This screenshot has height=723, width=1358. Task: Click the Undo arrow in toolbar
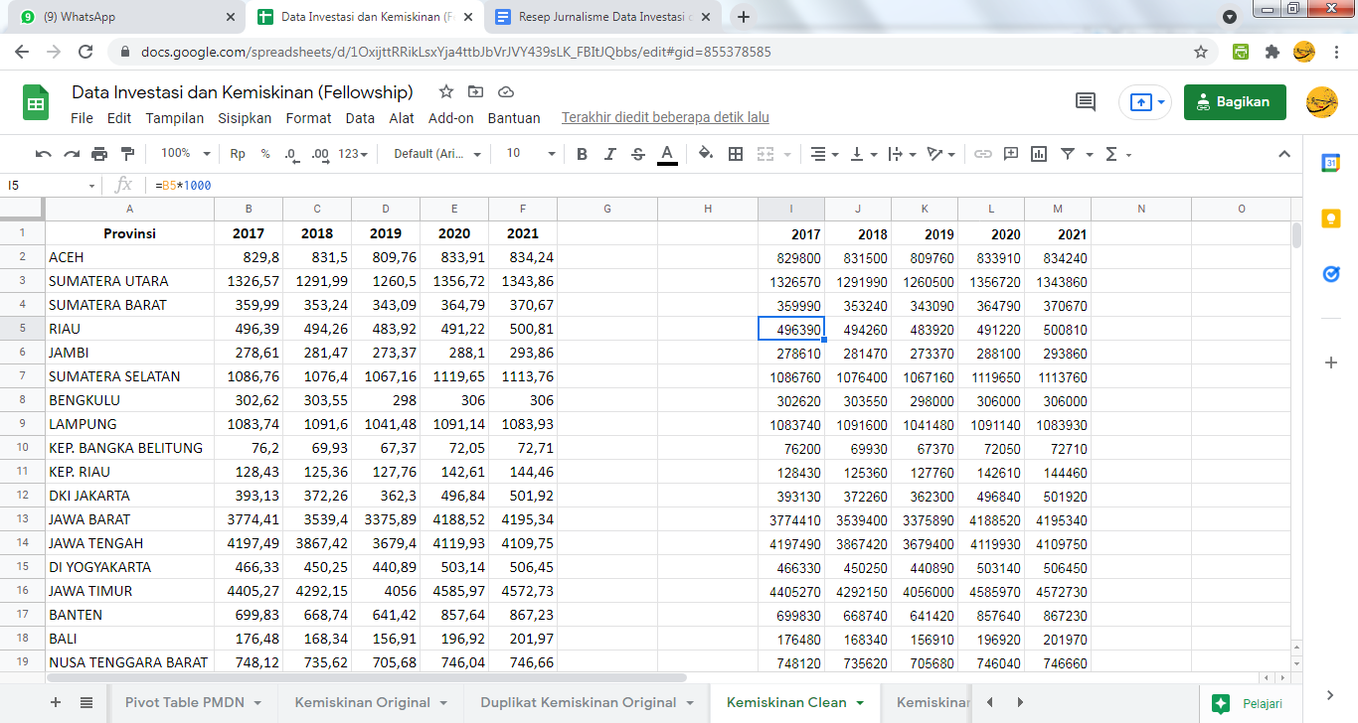pos(43,154)
